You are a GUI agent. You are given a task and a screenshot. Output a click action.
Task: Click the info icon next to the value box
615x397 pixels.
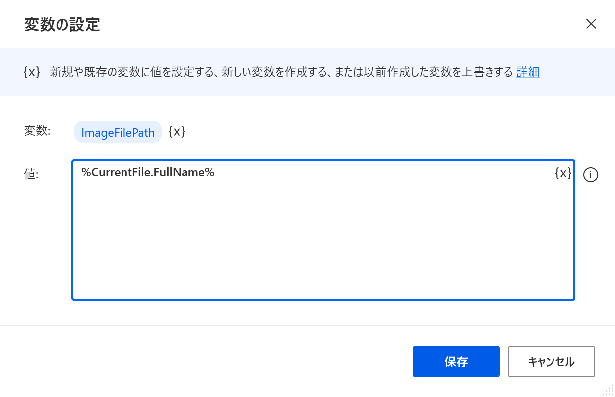(x=591, y=175)
